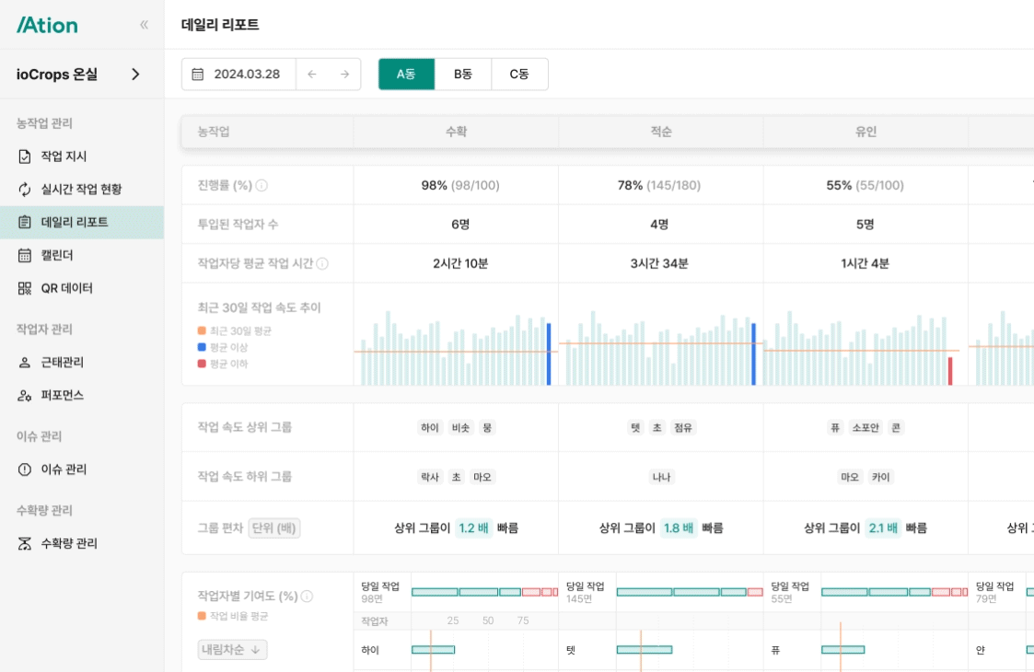Screen dimensions: 1034x672
Task: Click the 하이 contribution bar
Action: click(x=434, y=650)
